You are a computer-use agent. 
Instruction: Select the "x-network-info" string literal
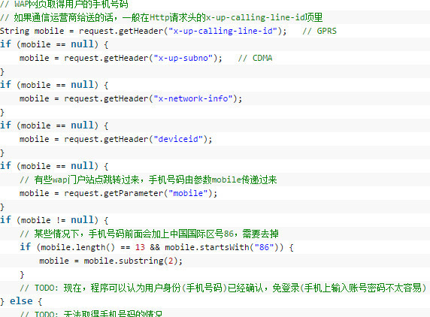[x=193, y=98]
